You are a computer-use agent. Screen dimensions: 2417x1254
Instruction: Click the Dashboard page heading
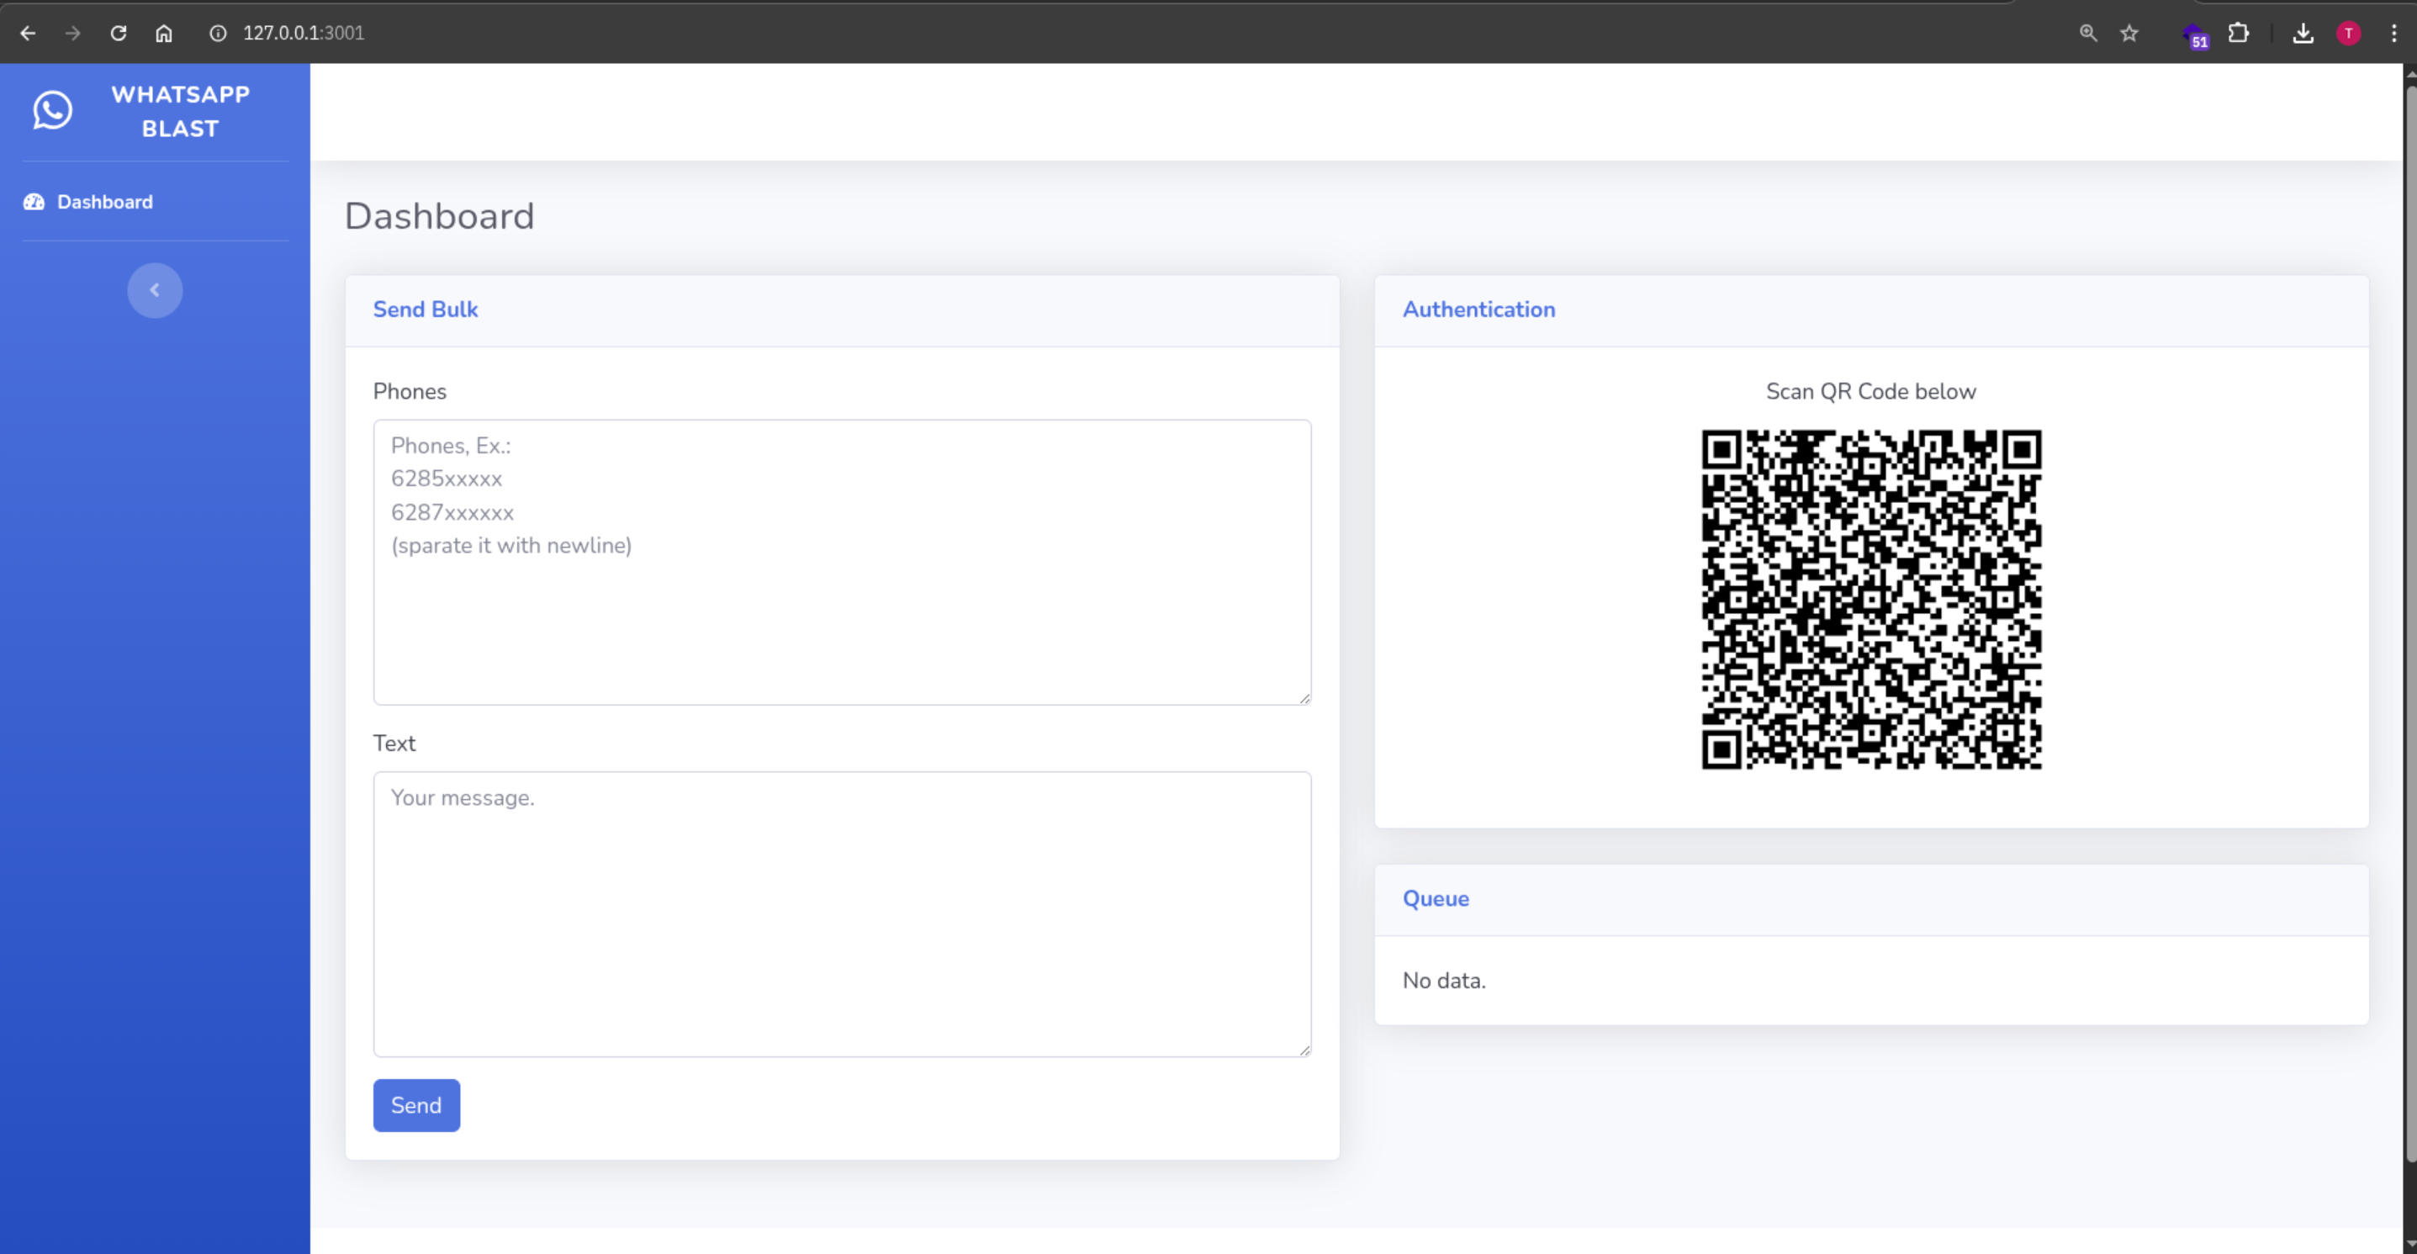click(x=439, y=216)
